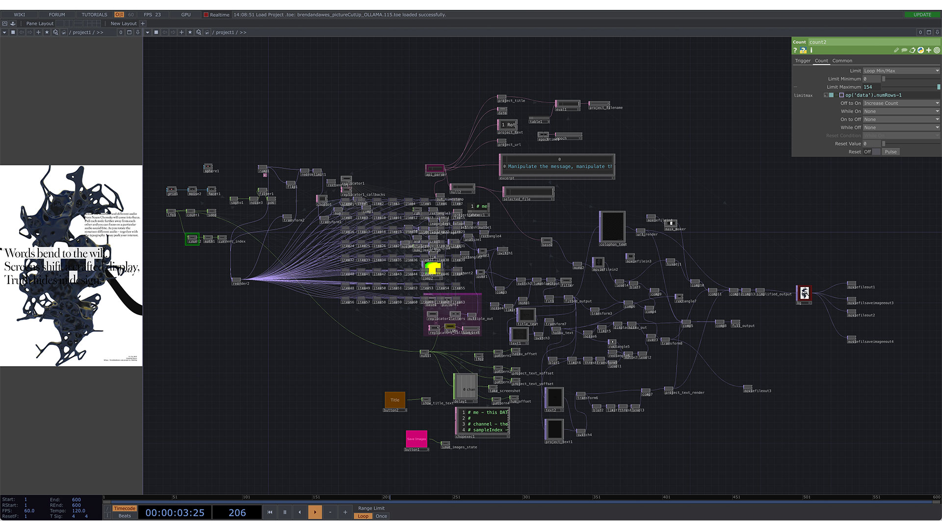Switch to the Count parameter tab

821,61
